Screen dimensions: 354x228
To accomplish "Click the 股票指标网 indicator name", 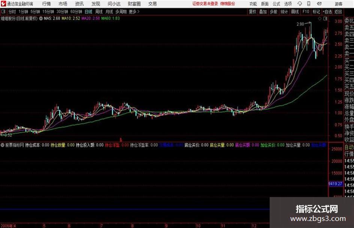I will tap(15, 145).
